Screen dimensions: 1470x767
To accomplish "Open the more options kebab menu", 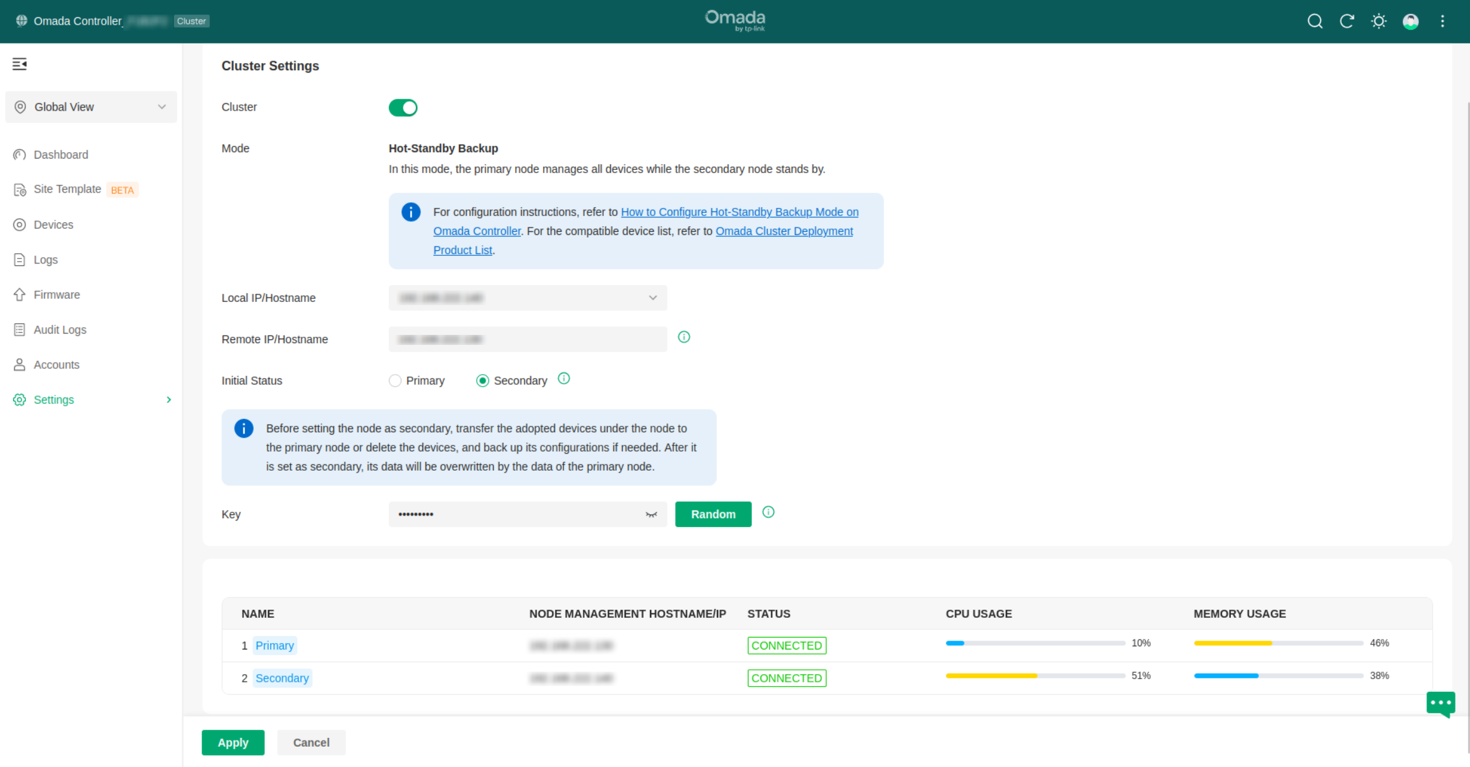I will coord(1442,21).
